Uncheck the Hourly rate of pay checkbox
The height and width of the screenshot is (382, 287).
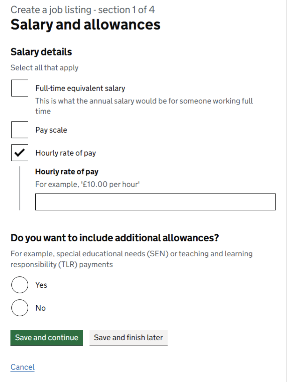coord(19,153)
